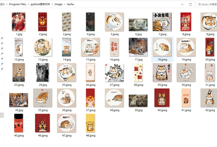Select the orange tiger face 45.jpeg
The height and width of the screenshot is (147, 217).
point(18,123)
